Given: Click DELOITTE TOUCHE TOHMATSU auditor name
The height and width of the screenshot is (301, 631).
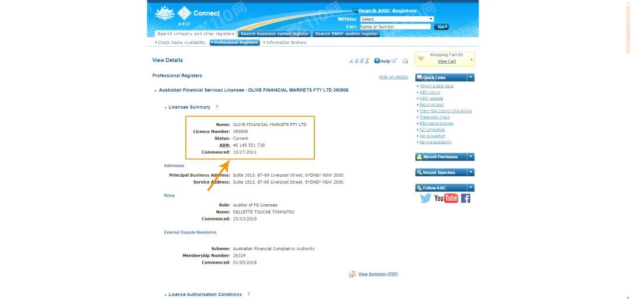Looking at the screenshot, I should (264, 212).
